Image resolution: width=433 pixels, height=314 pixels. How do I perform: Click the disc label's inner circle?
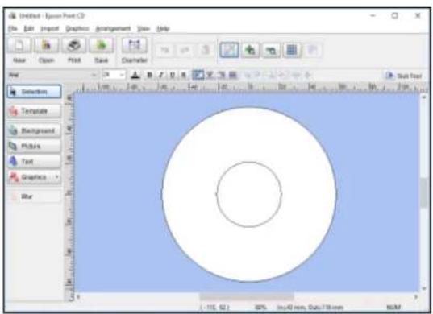coord(249,194)
